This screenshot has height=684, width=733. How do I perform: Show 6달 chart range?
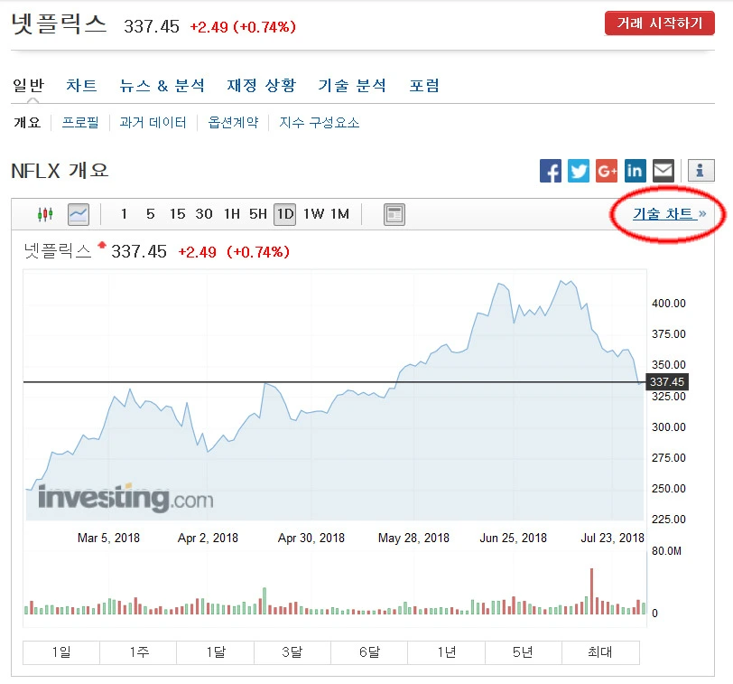pos(369,652)
